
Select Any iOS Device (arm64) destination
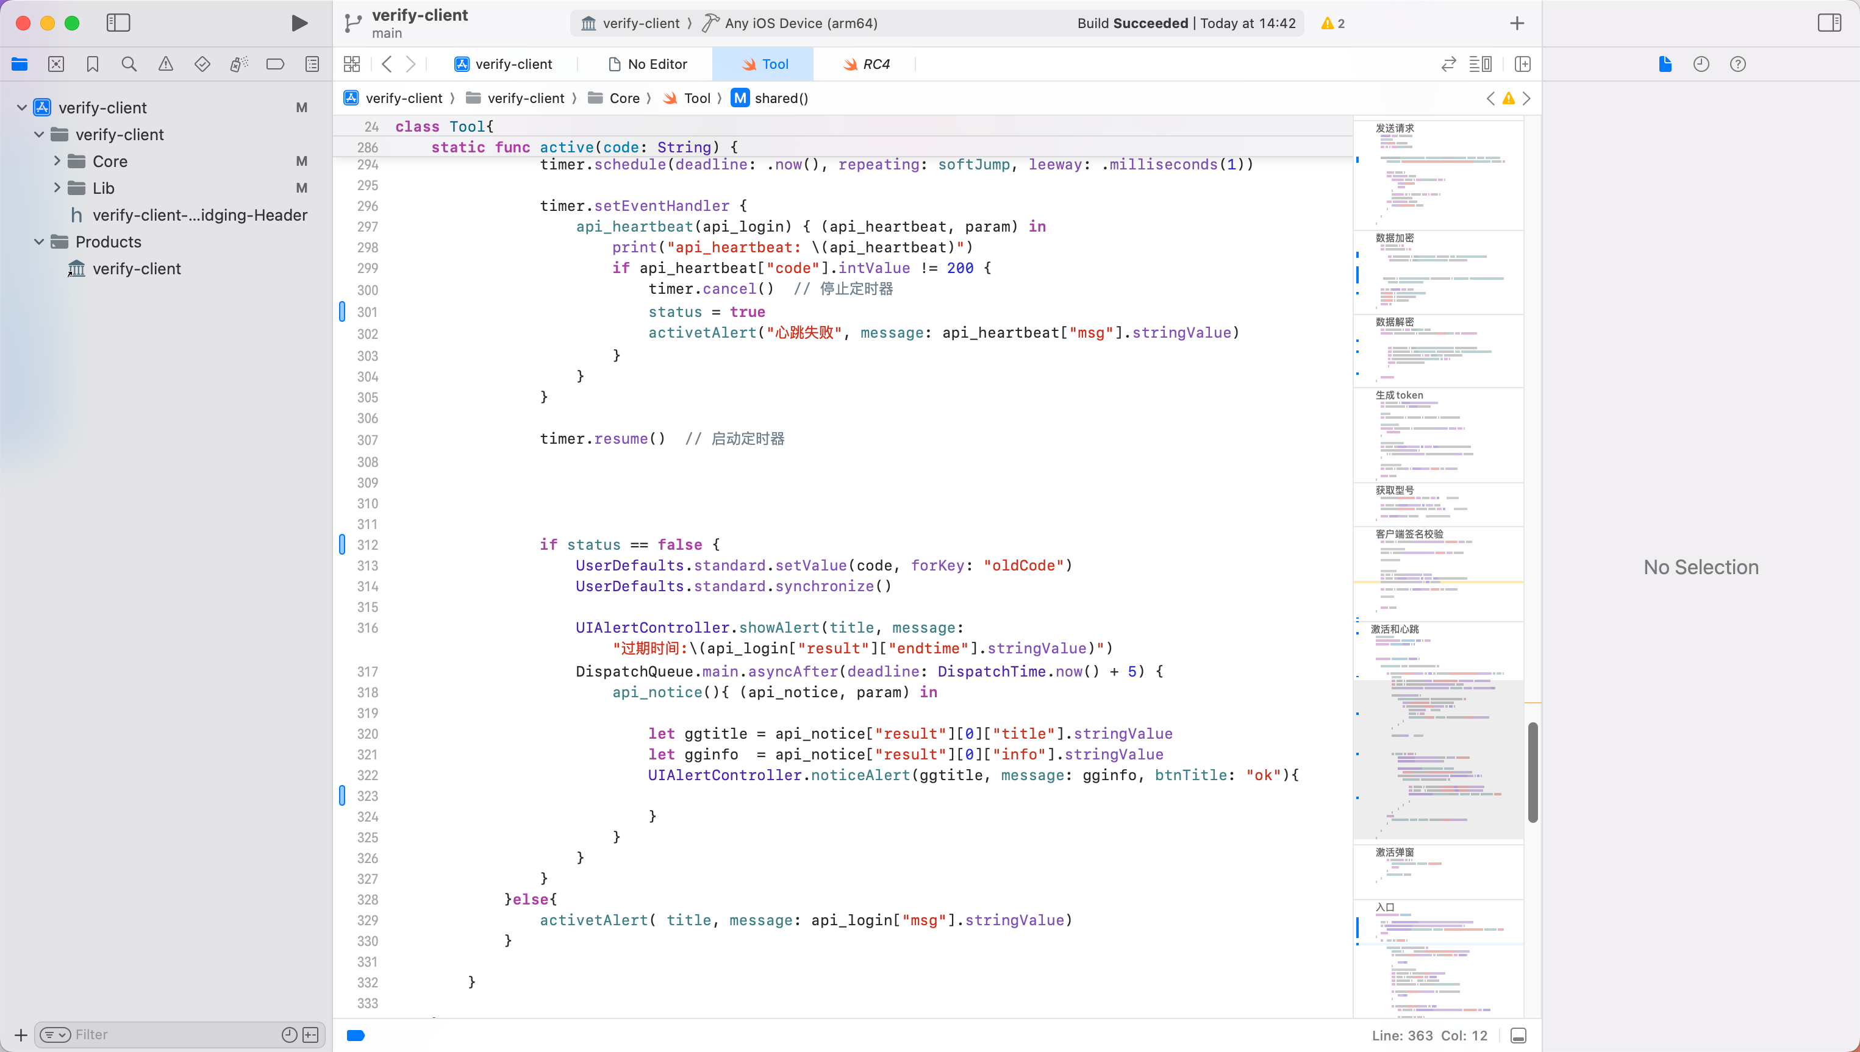(x=800, y=23)
